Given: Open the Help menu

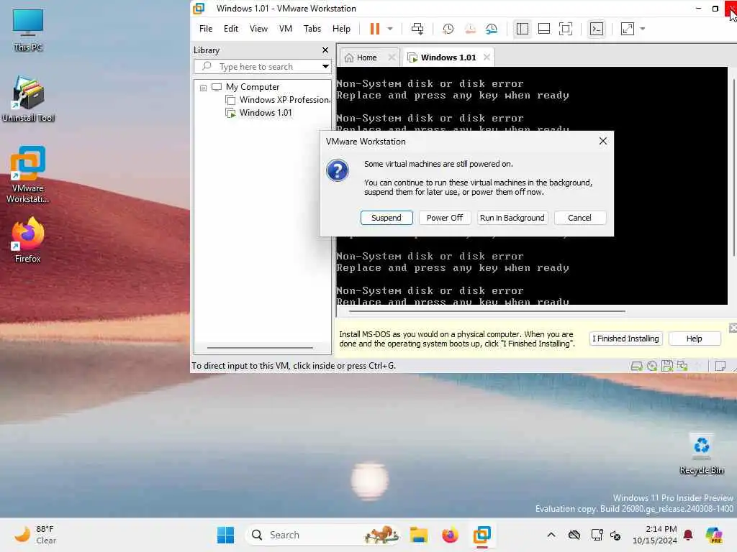Looking at the screenshot, I should (x=341, y=29).
